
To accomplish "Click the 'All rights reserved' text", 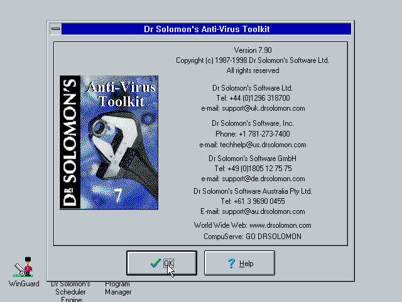I will click(253, 70).
